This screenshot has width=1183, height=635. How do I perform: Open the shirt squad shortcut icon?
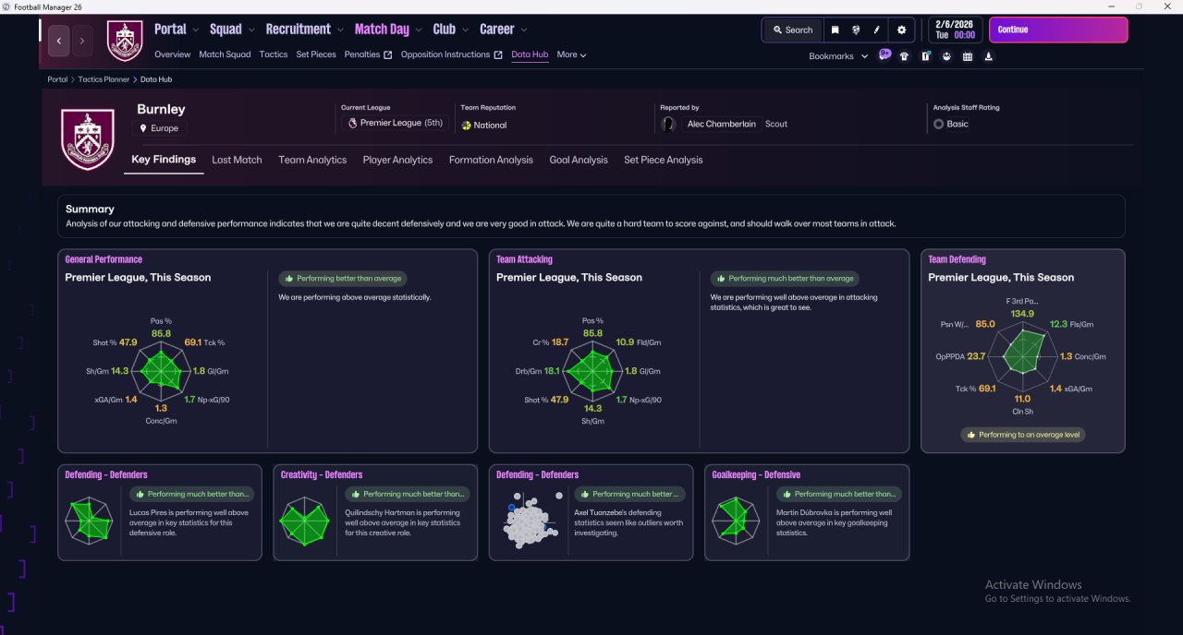[904, 56]
